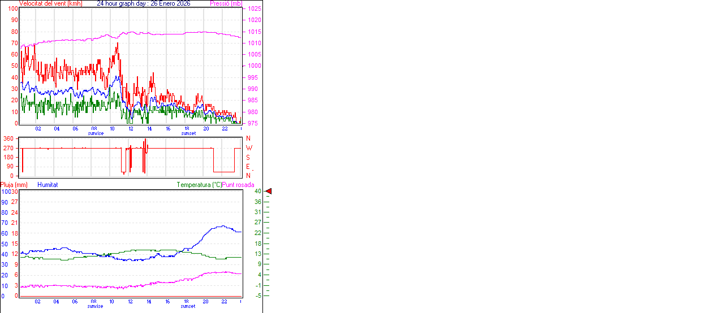The width and height of the screenshot is (724, 313).
Task: Select the blue 'Humitat' legend label
Action: 48,185
